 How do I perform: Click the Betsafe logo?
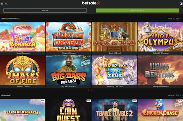[91, 3]
